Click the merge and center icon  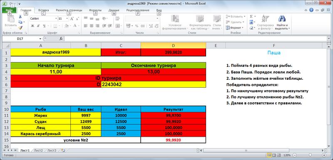(x=117, y=26)
